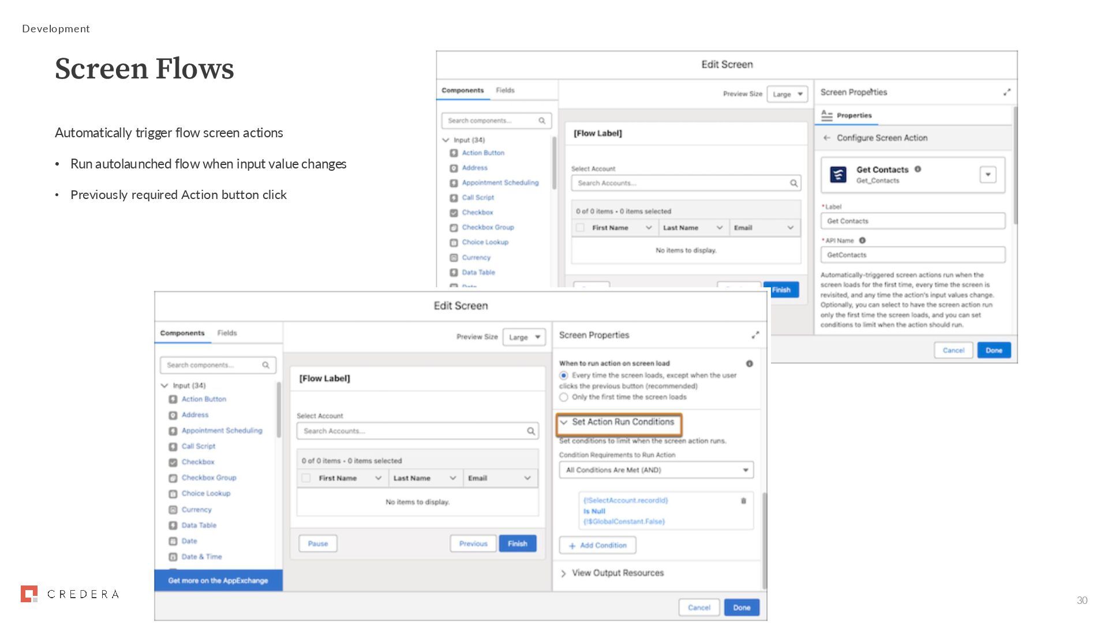1108x623 pixels.
Task: Select 'Every time the screen loads' radio option
Action: 564,376
